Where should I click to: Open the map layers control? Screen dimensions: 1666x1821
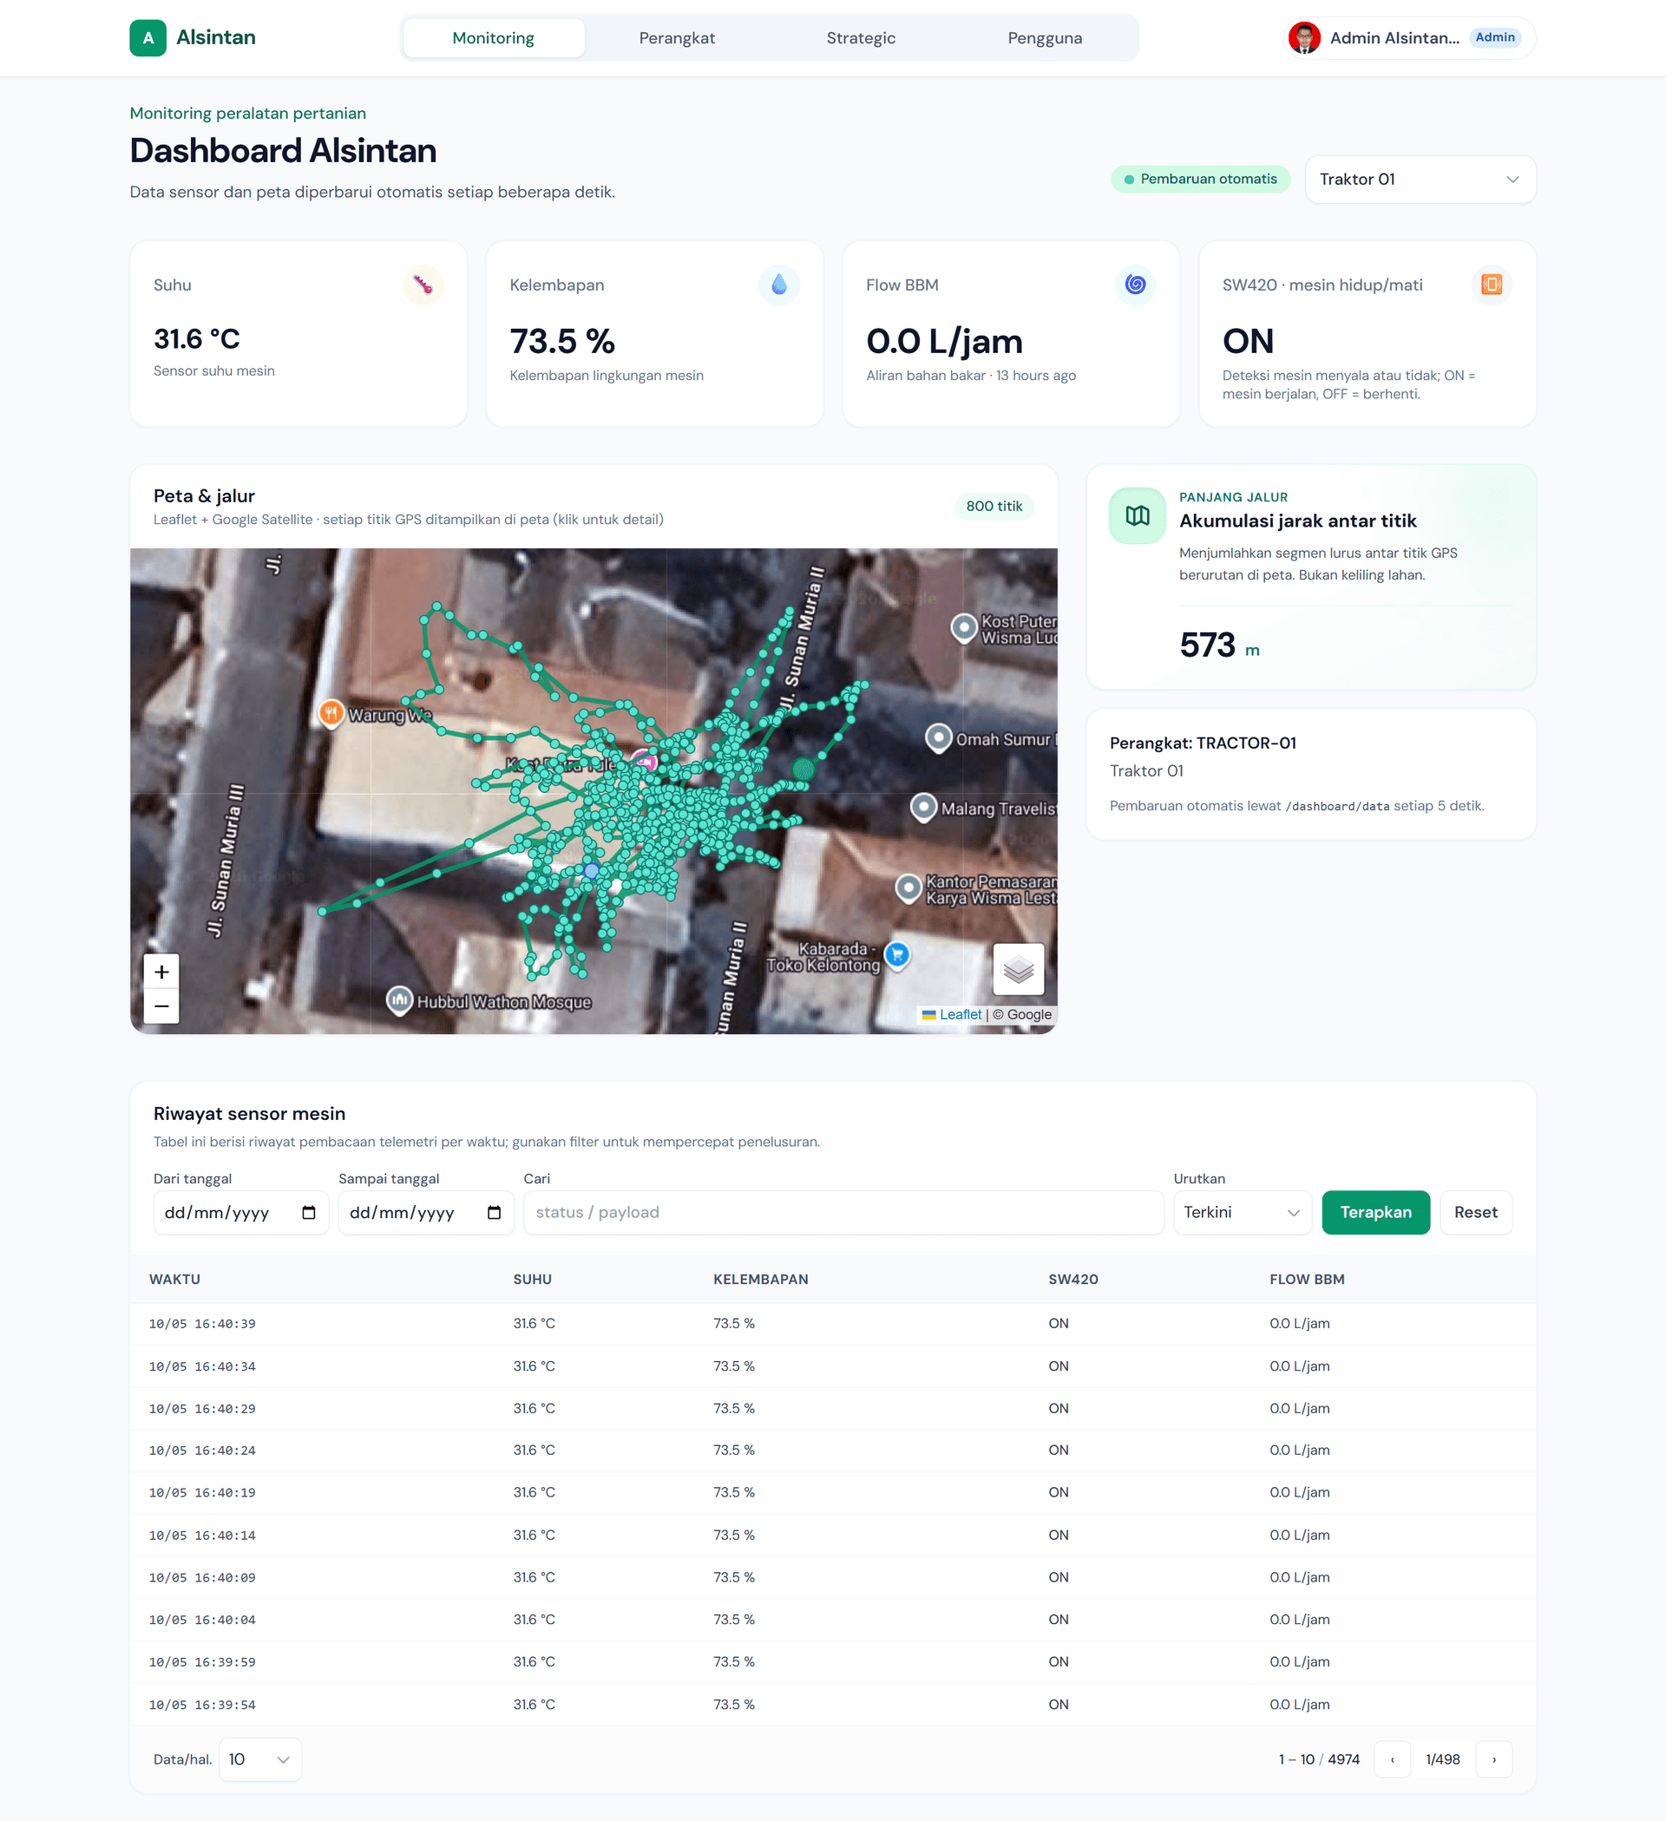1018,969
